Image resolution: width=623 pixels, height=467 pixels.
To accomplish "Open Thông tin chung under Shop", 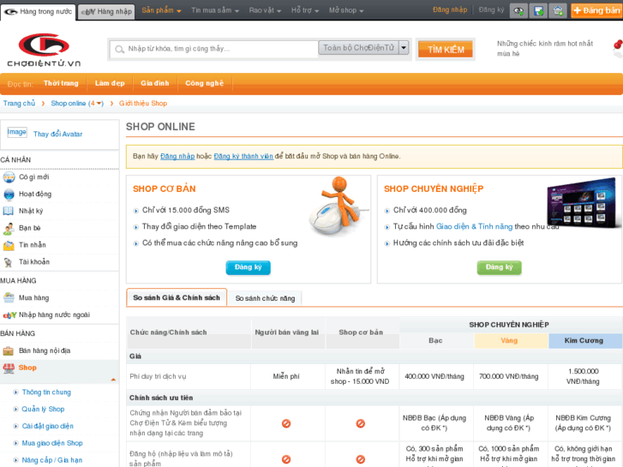I will coord(46,392).
